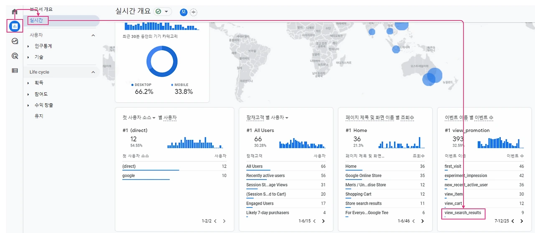Open the Reports bar-chart icon
The height and width of the screenshot is (233, 535).
coord(15,26)
